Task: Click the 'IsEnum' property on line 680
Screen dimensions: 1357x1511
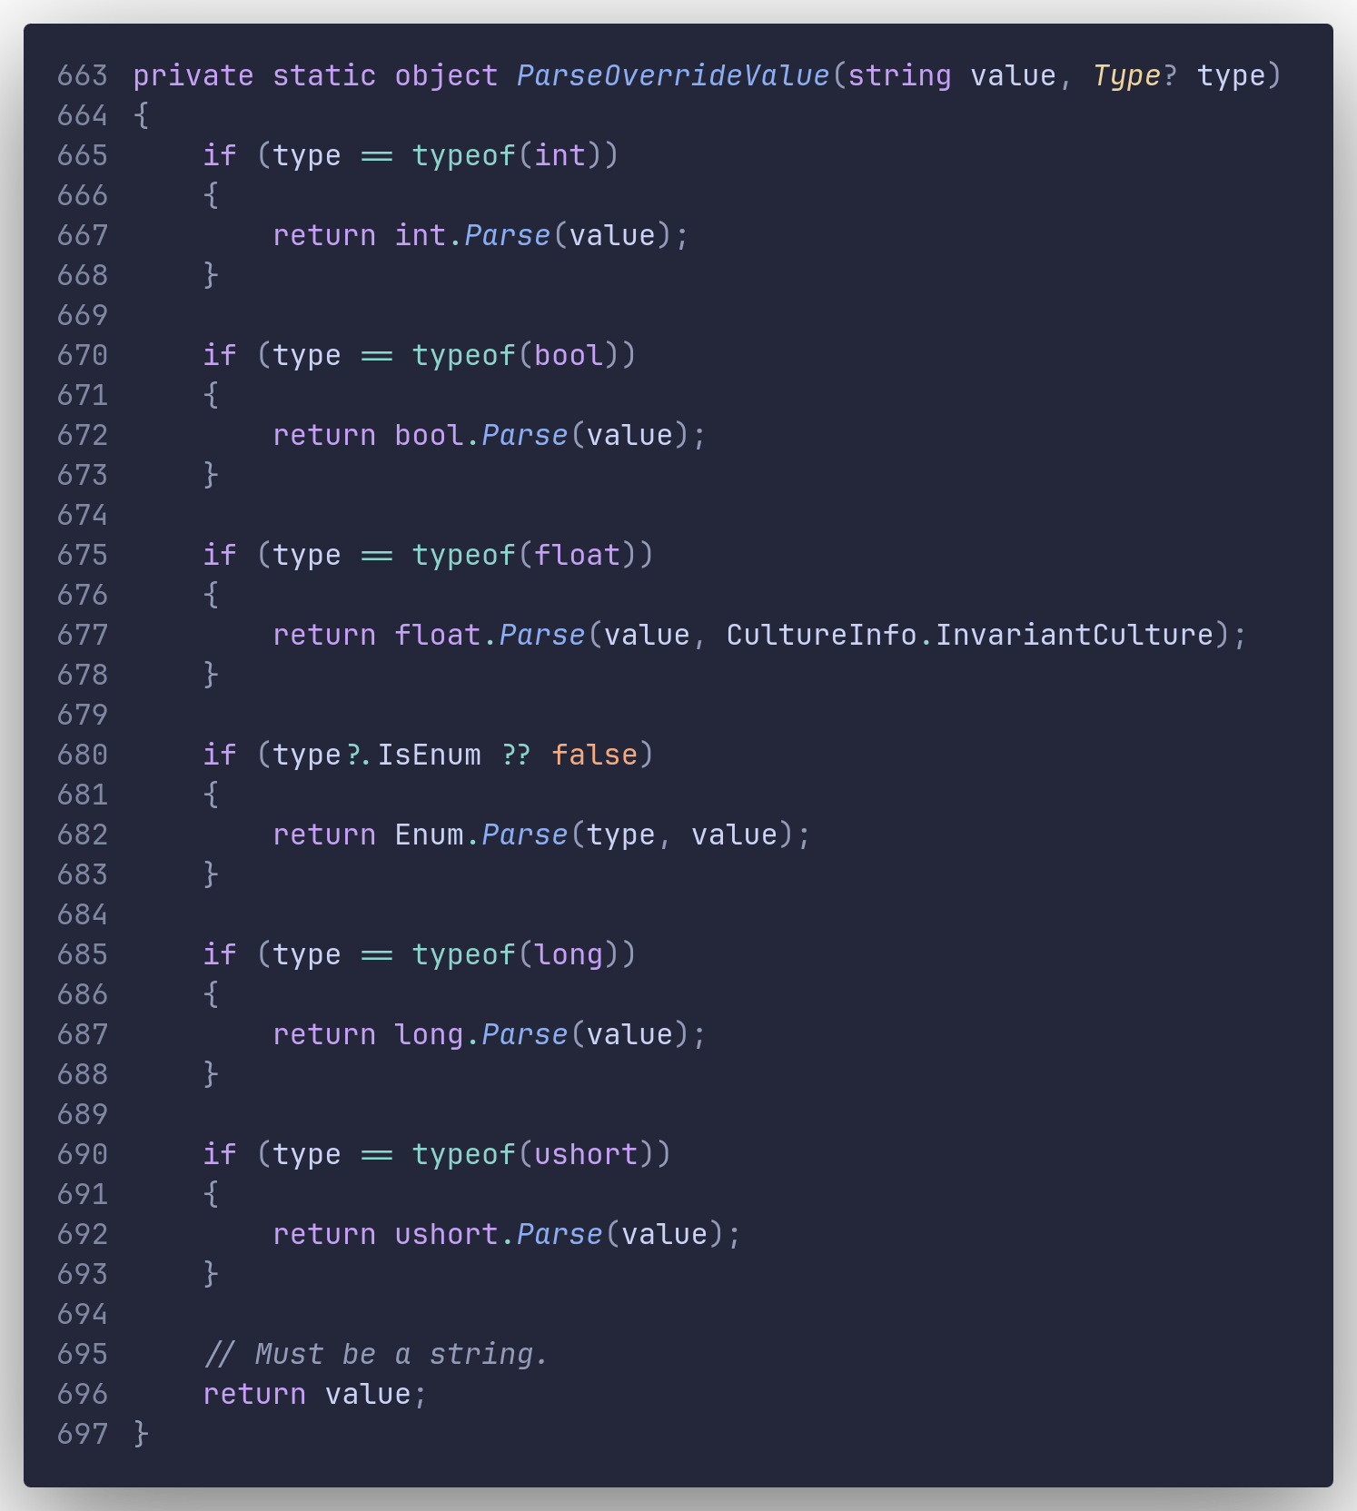Action: click(x=429, y=755)
